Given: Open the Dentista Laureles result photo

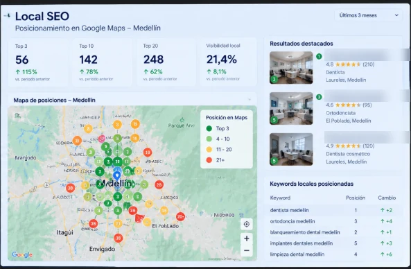Looking at the screenshot, I should pos(291,68).
